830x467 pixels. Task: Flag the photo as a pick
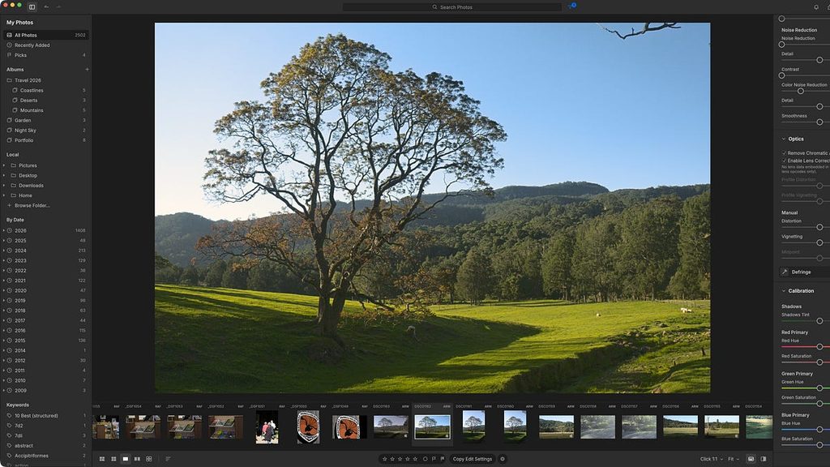pos(434,459)
